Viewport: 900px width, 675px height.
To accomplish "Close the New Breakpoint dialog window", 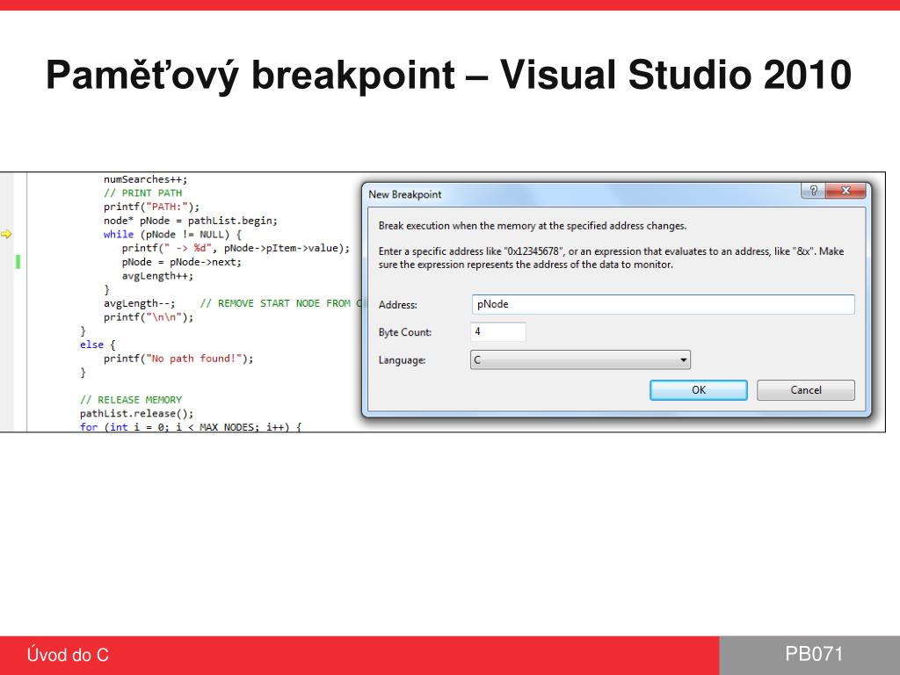I will coord(846,191).
